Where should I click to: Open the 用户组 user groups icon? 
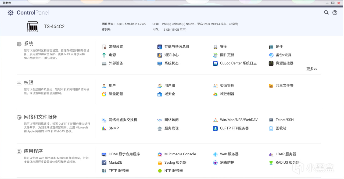pyautogui.click(x=160, y=86)
